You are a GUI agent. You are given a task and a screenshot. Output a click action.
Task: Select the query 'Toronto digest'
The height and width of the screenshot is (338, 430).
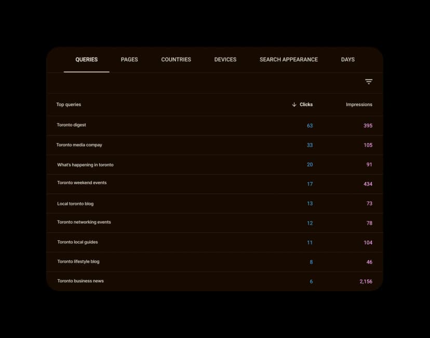click(71, 125)
